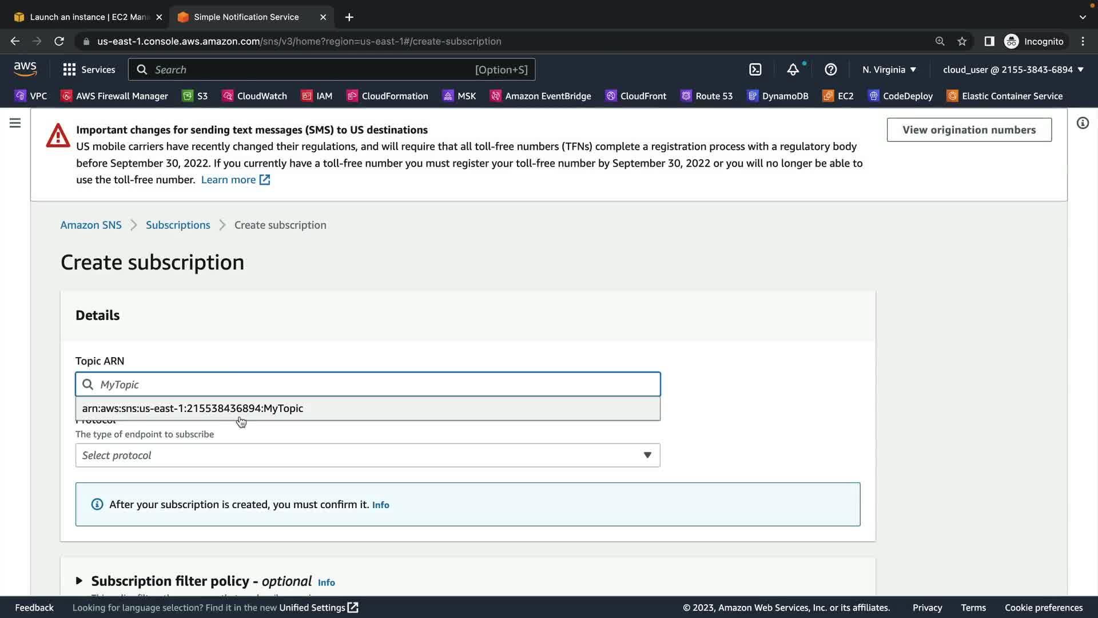Open the side navigation hamburger menu
Viewport: 1098px width, 618px height.
15,123
